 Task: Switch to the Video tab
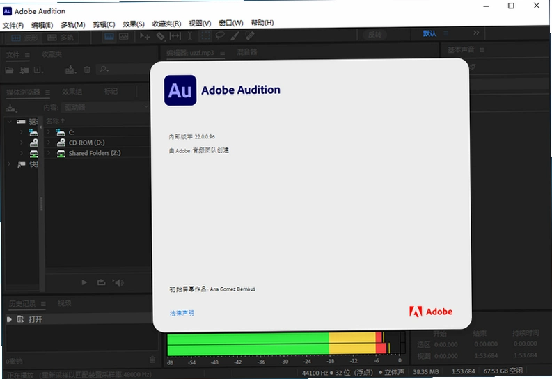pos(65,303)
